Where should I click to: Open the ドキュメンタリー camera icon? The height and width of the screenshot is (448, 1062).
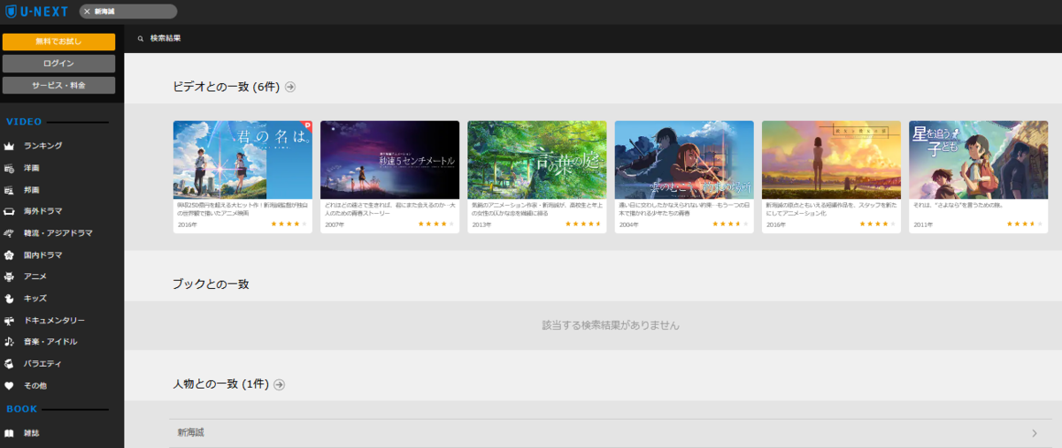coord(9,321)
